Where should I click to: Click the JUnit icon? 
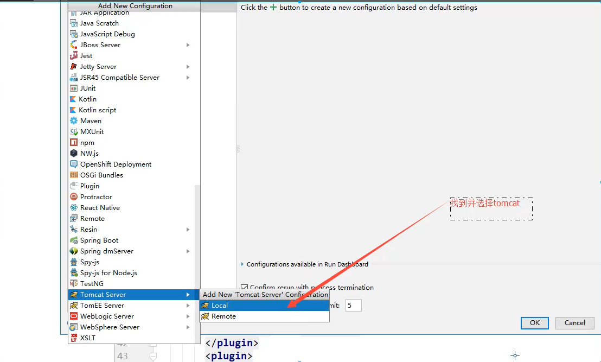[x=74, y=88]
